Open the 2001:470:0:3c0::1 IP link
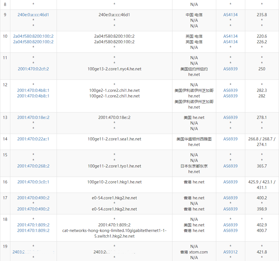Screen dimensions: 279x261 tap(33, 182)
